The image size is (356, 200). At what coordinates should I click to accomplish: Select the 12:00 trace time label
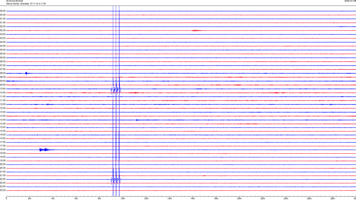pyautogui.click(x=3, y=104)
